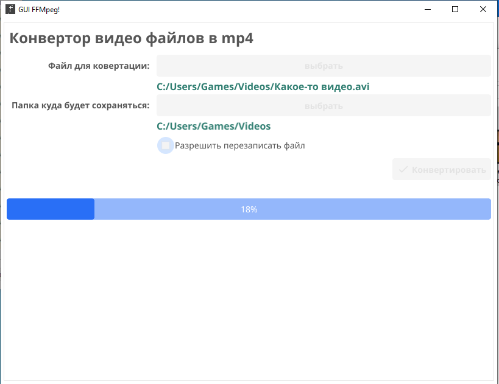Click the checkmark icon on the Конвертировать button
The height and width of the screenshot is (384, 499).
(403, 170)
